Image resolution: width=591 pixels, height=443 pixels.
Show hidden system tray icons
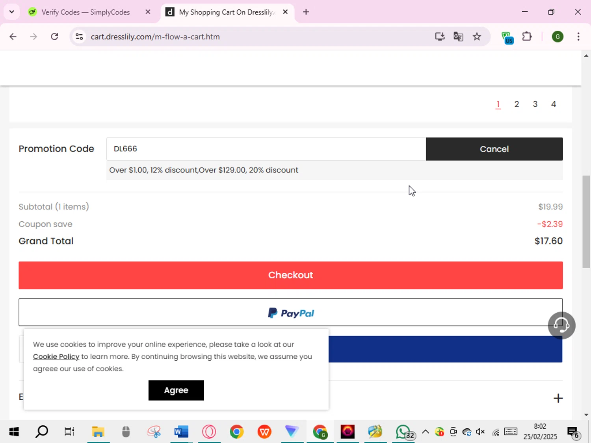tap(426, 432)
